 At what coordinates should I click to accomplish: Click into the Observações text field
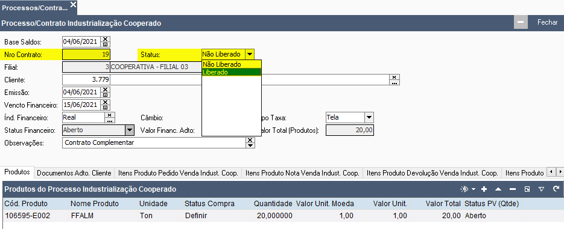click(154, 142)
